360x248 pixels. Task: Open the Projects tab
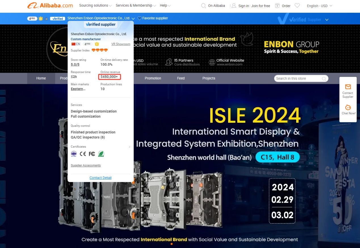coord(209,78)
